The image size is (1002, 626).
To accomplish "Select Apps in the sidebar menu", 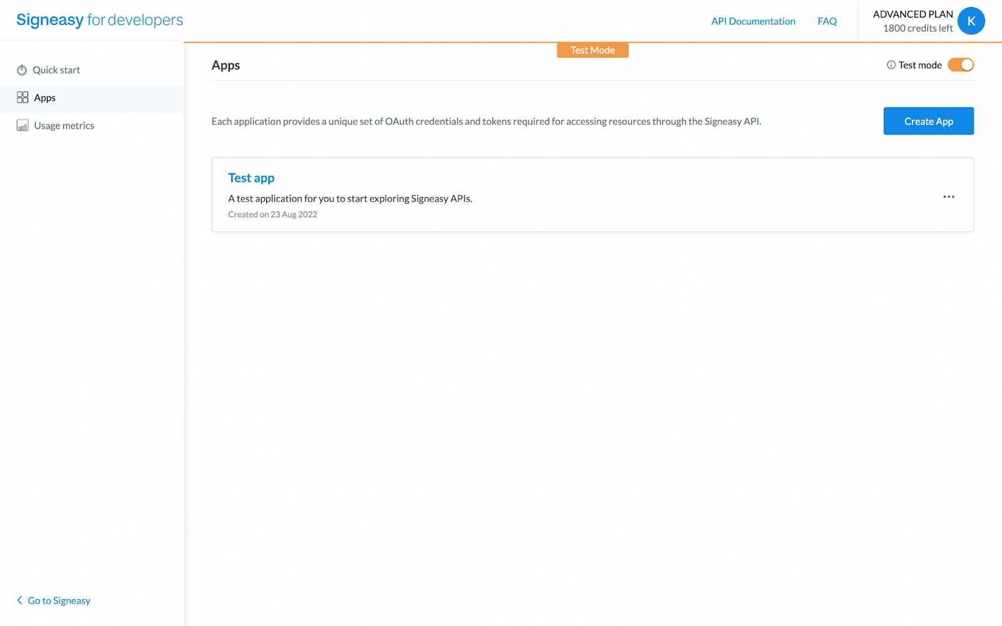I will [43, 97].
